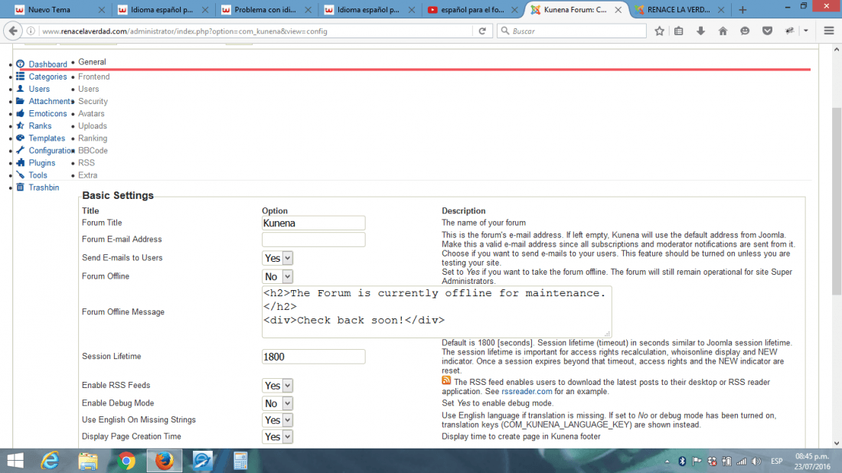Bookmark this page with the star icon
The width and height of the screenshot is (842, 473).
(x=659, y=31)
